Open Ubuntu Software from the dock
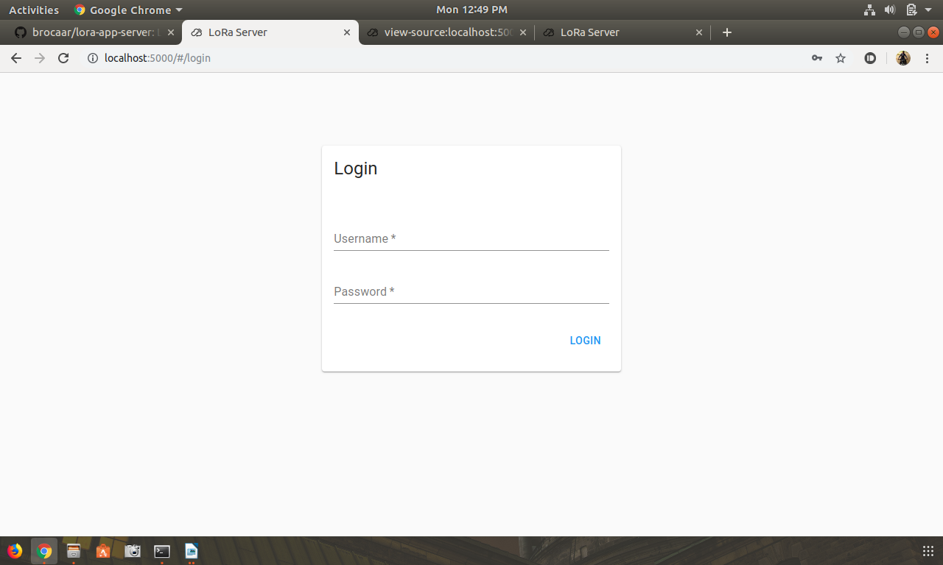This screenshot has width=943, height=565. (x=103, y=551)
